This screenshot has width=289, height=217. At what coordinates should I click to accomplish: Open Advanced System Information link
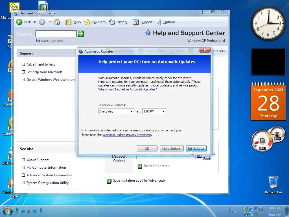click(49, 175)
